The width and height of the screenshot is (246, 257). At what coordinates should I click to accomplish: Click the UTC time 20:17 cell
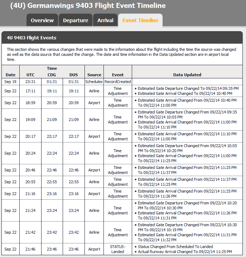click(x=30, y=136)
